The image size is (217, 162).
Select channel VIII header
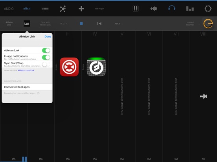coord(203,34)
